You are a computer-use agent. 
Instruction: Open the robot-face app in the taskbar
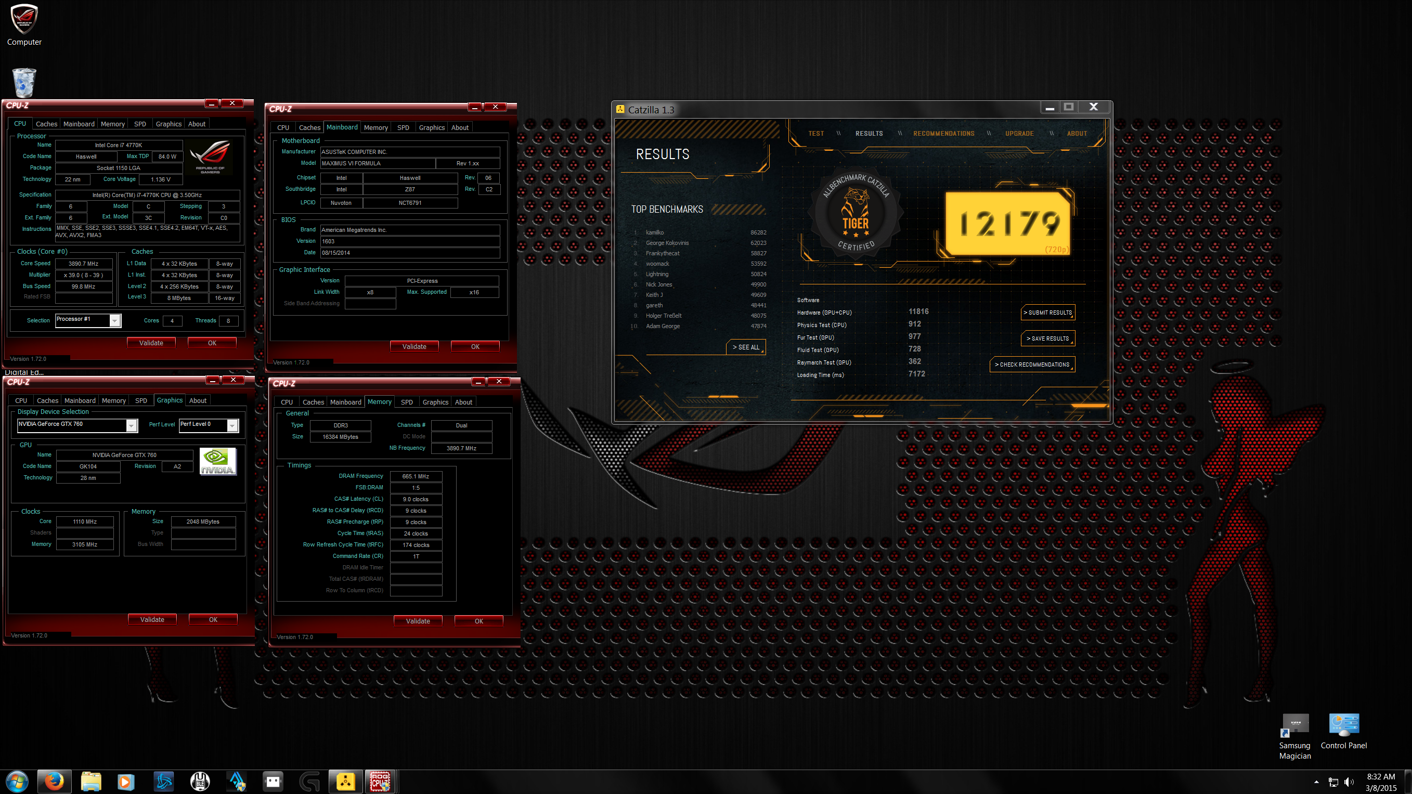pos(273,782)
